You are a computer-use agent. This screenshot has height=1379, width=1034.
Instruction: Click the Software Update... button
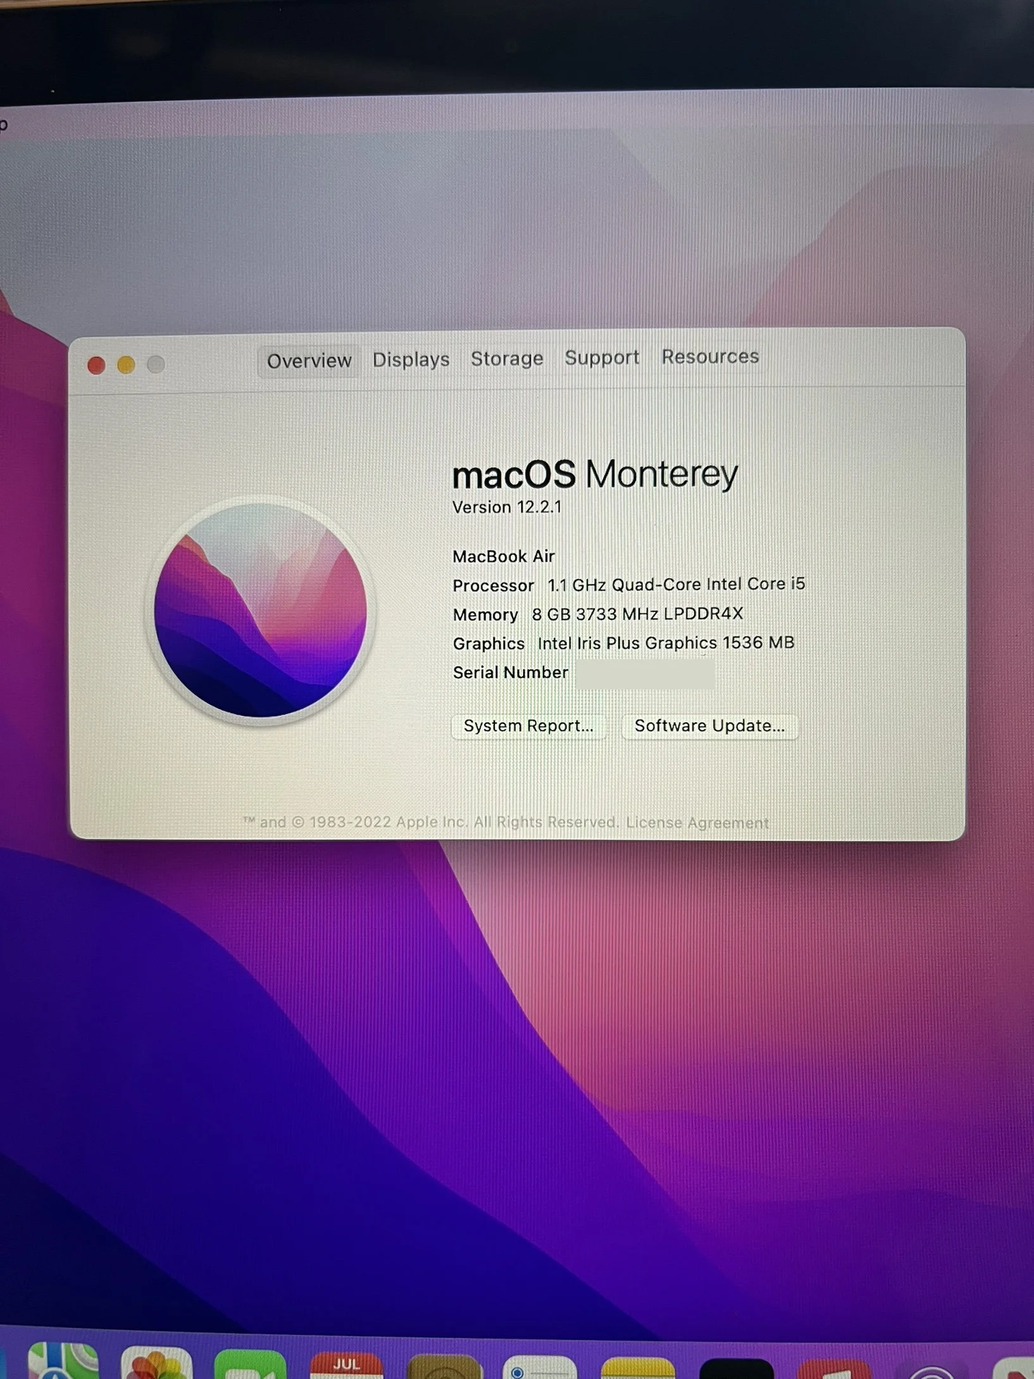709,726
